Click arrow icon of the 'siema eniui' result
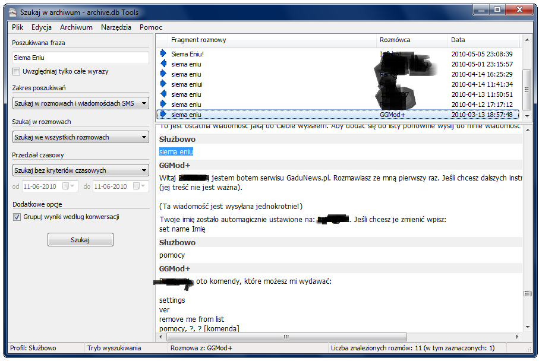This screenshot has width=539, height=361. 163,84
